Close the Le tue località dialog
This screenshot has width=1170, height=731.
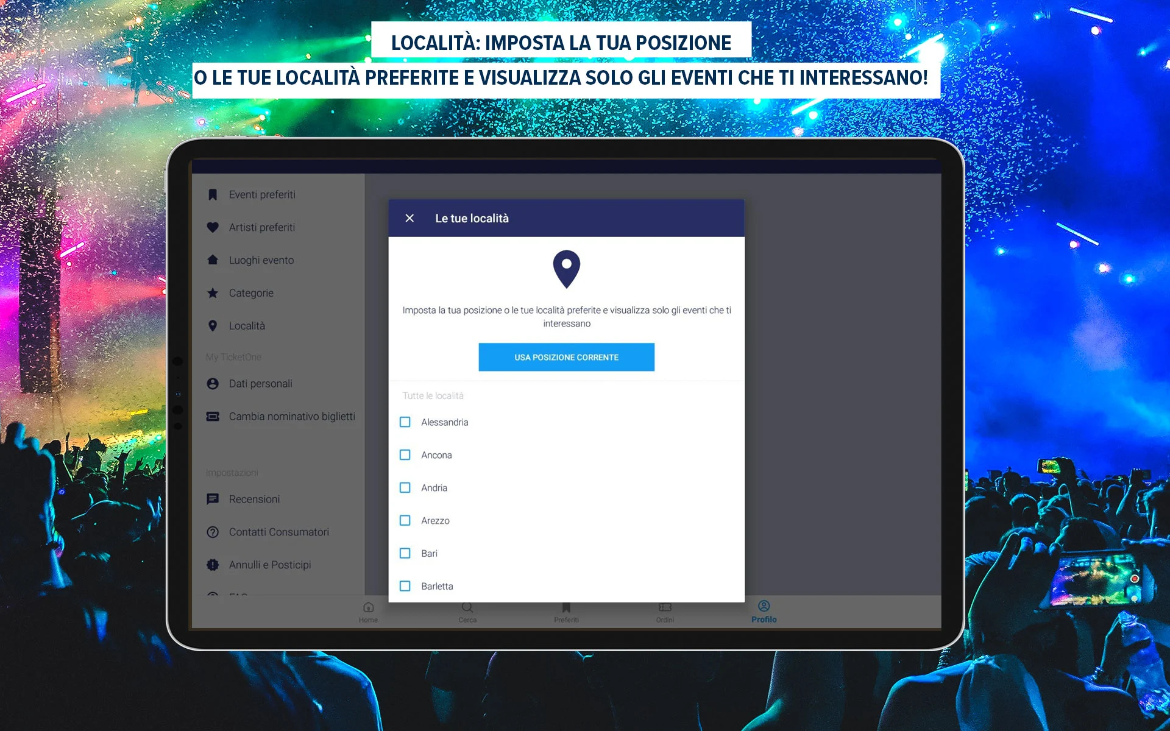(409, 218)
